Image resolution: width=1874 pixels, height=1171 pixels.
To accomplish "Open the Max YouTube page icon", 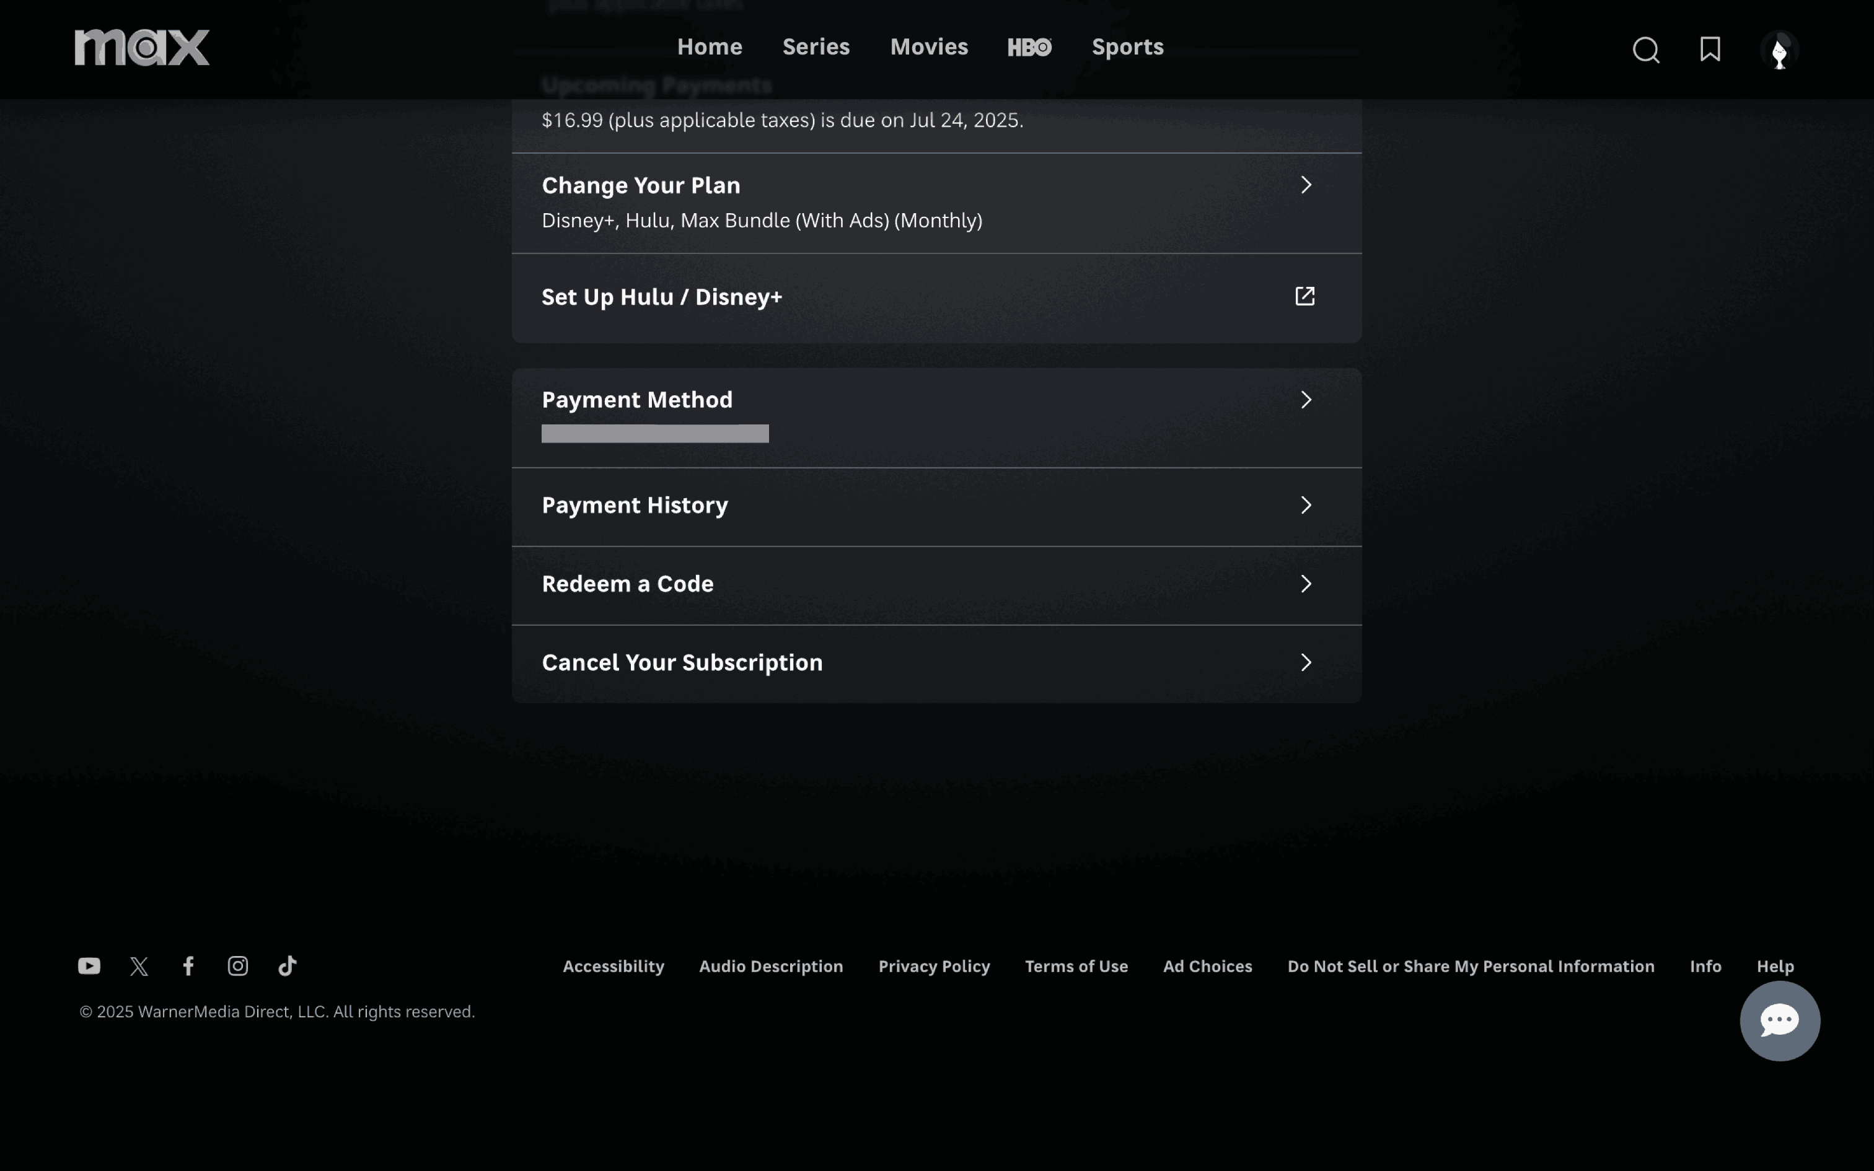I will tap(89, 966).
